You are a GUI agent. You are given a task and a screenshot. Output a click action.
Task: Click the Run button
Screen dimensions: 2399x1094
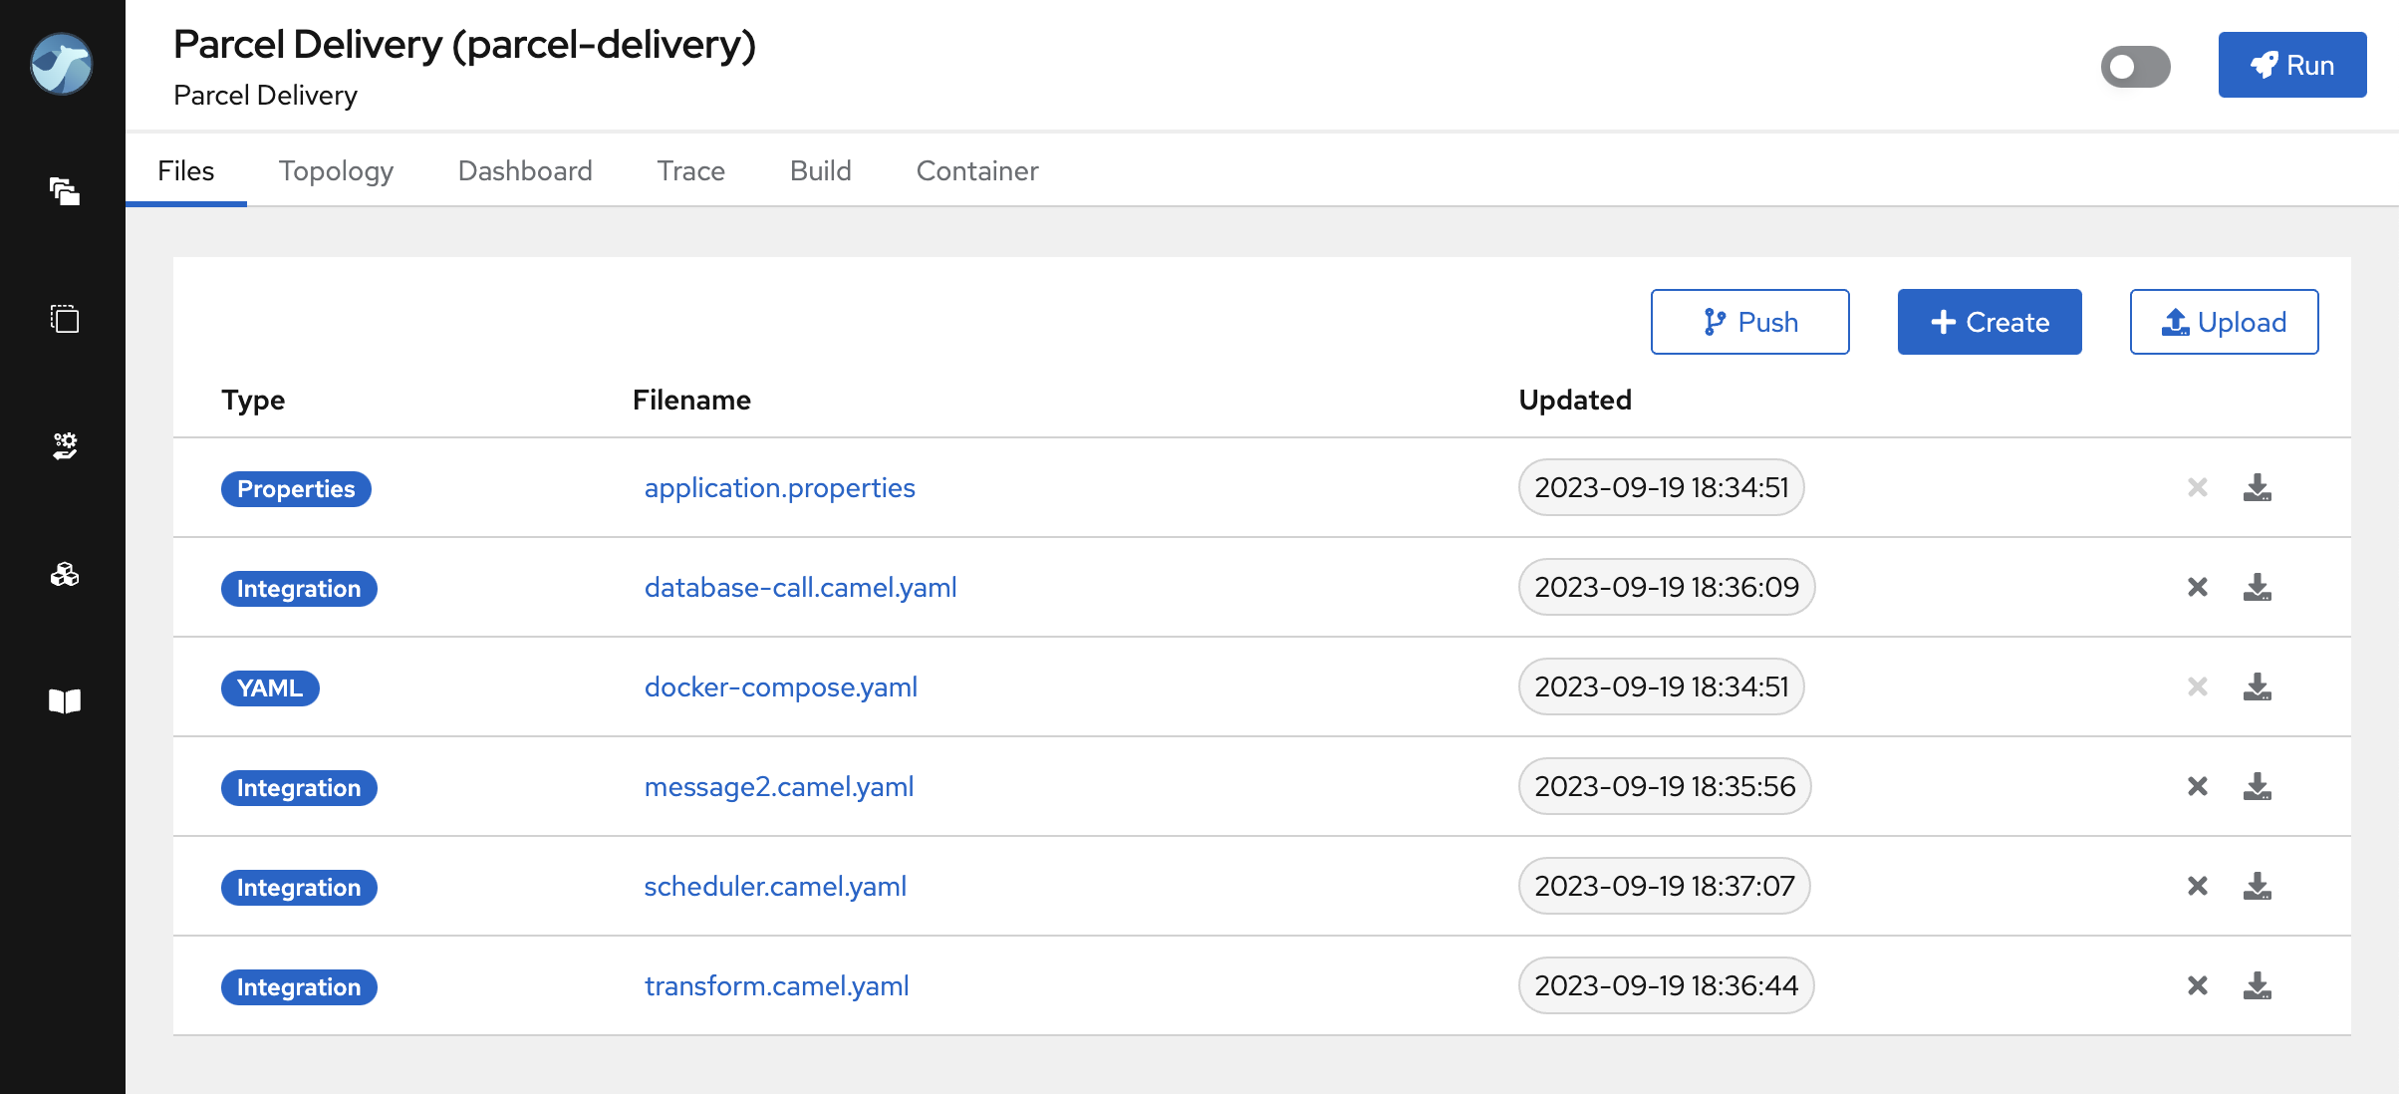[2291, 65]
